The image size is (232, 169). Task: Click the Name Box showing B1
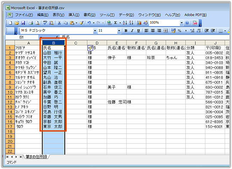(21, 37)
